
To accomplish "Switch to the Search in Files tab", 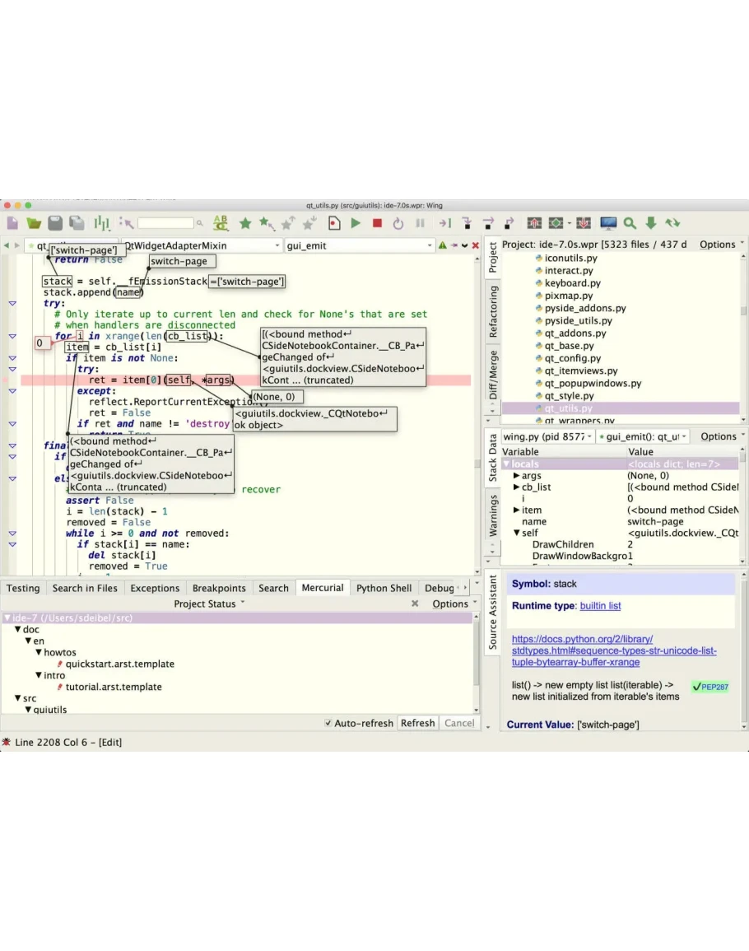I will point(85,589).
